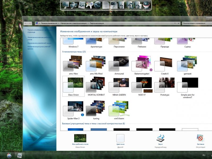Go to Панель управления home page link

click(x=40, y=31)
